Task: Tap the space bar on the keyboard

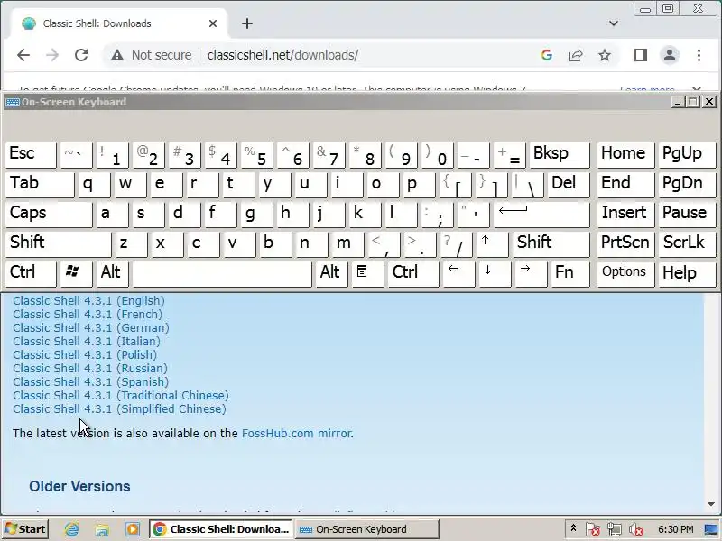Action: [x=222, y=274]
